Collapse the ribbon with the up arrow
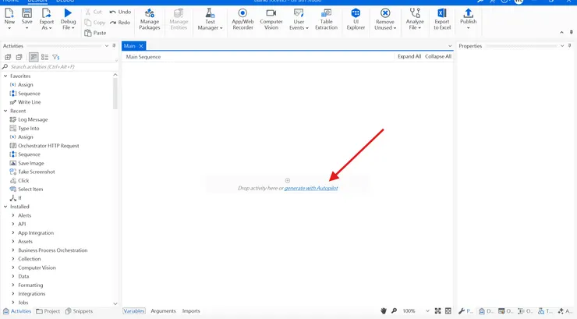This screenshot has height=319, width=577. (x=561, y=33)
